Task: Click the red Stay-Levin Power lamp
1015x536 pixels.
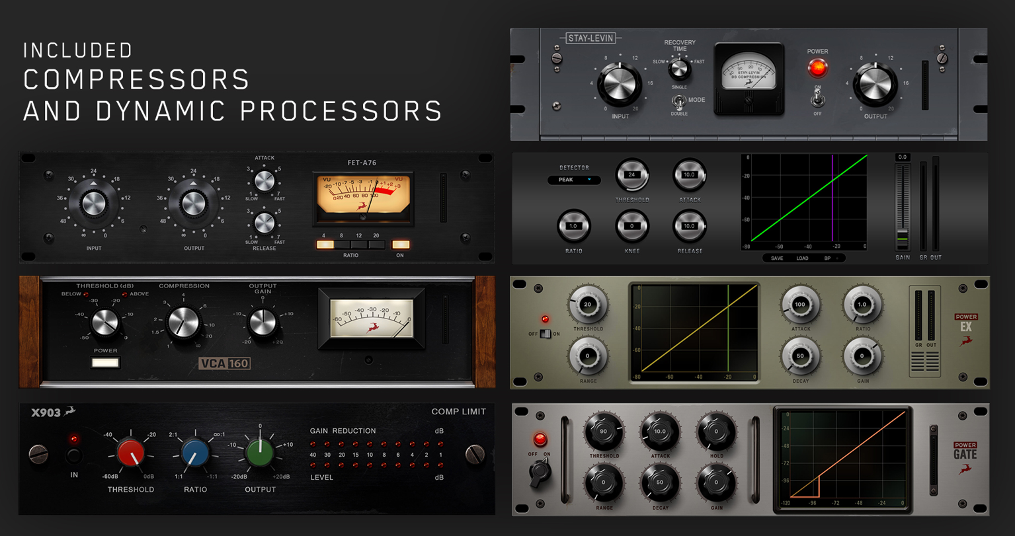Action: pyautogui.click(x=817, y=67)
